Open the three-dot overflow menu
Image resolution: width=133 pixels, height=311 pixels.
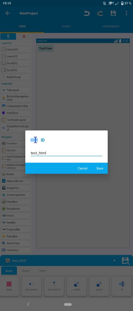coord(126,13)
